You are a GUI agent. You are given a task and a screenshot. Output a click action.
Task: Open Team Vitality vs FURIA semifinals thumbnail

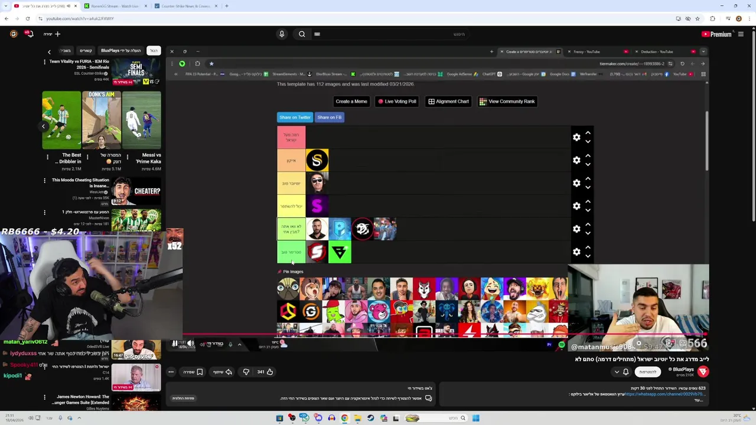[x=136, y=72]
